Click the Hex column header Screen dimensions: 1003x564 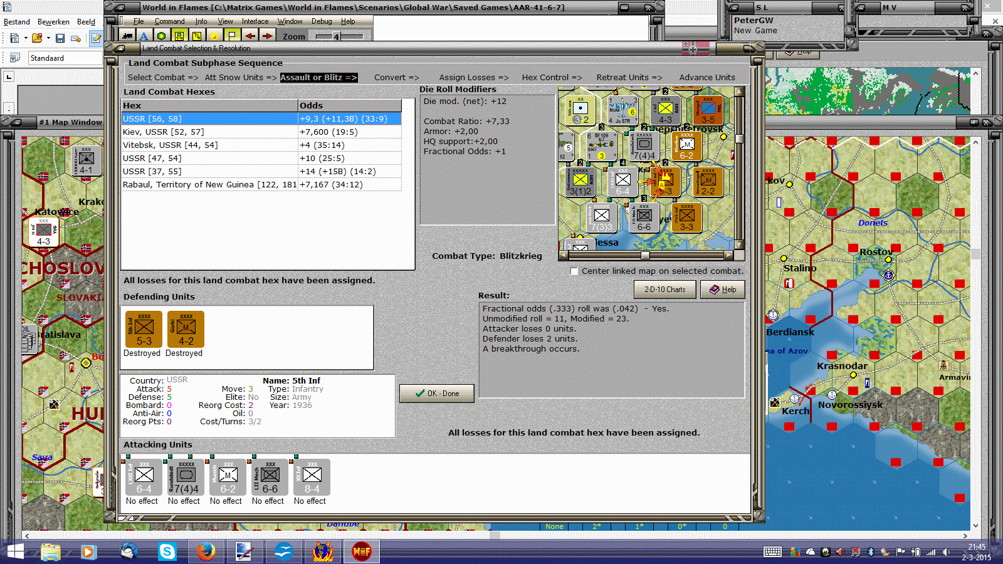(x=210, y=105)
